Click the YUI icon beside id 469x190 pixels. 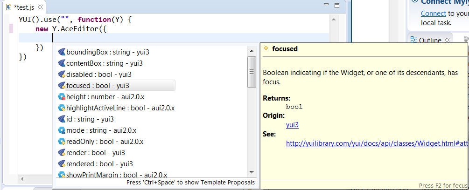click(x=62, y=119)
